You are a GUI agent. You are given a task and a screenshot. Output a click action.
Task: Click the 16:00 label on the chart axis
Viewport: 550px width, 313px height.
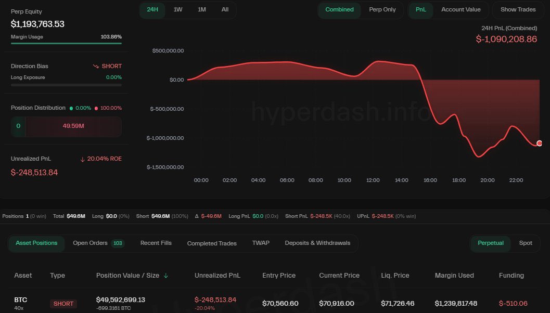coord(430,180)
